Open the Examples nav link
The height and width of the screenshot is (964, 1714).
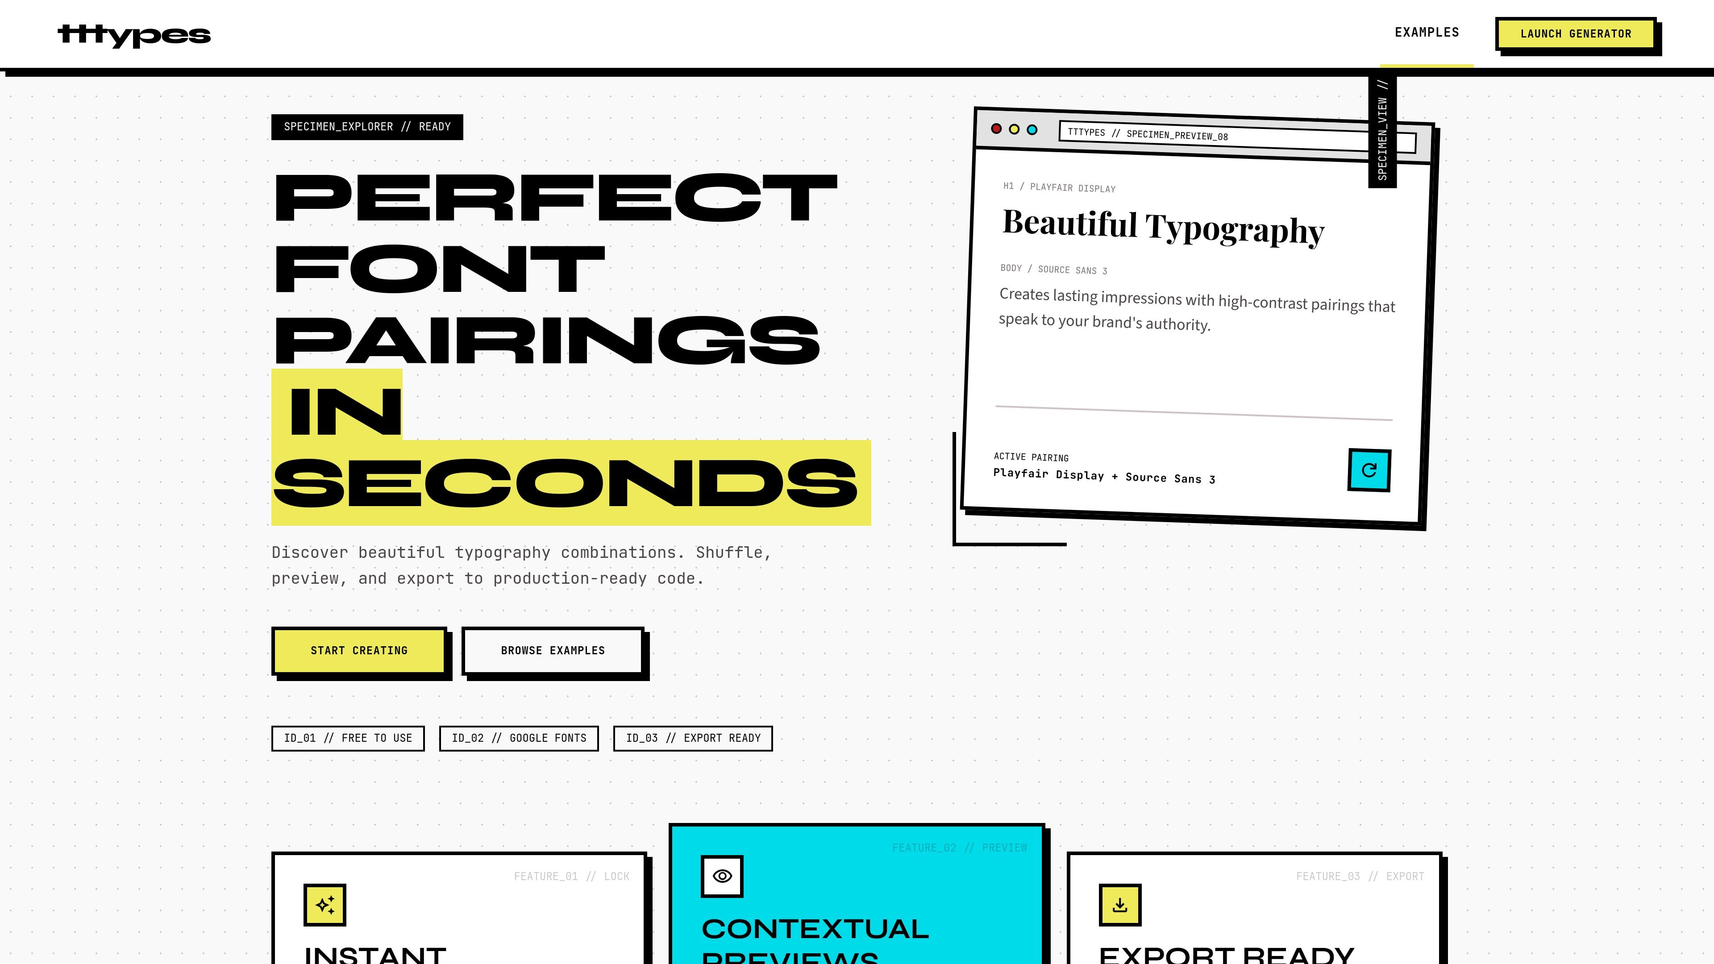point(1427,33)
